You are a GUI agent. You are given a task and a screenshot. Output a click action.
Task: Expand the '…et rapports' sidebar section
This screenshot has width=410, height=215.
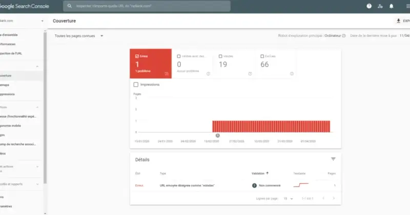tap(37, 184)
